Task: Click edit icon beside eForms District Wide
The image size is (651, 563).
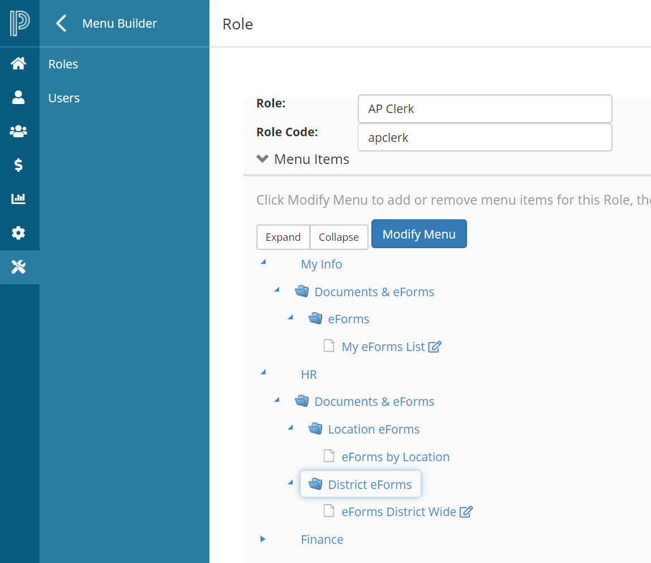Action: tap(466, 512)
